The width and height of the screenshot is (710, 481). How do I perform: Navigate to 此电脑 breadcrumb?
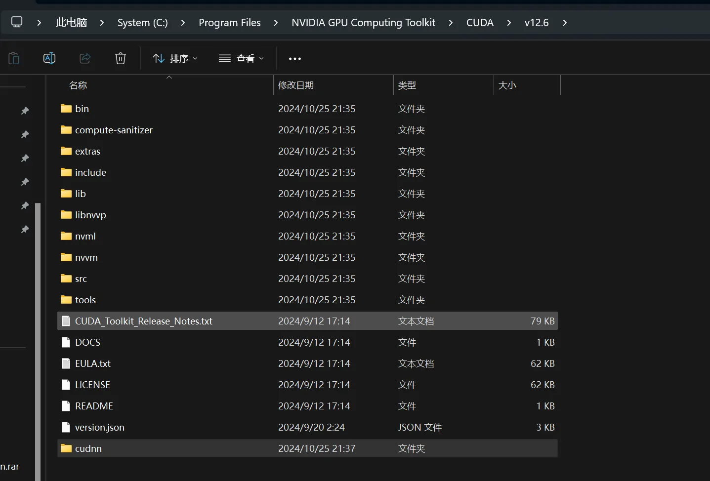click(71, 23)
